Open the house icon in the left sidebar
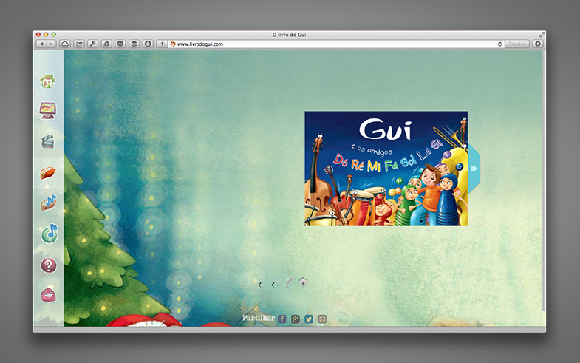 (x=48, y=81)
